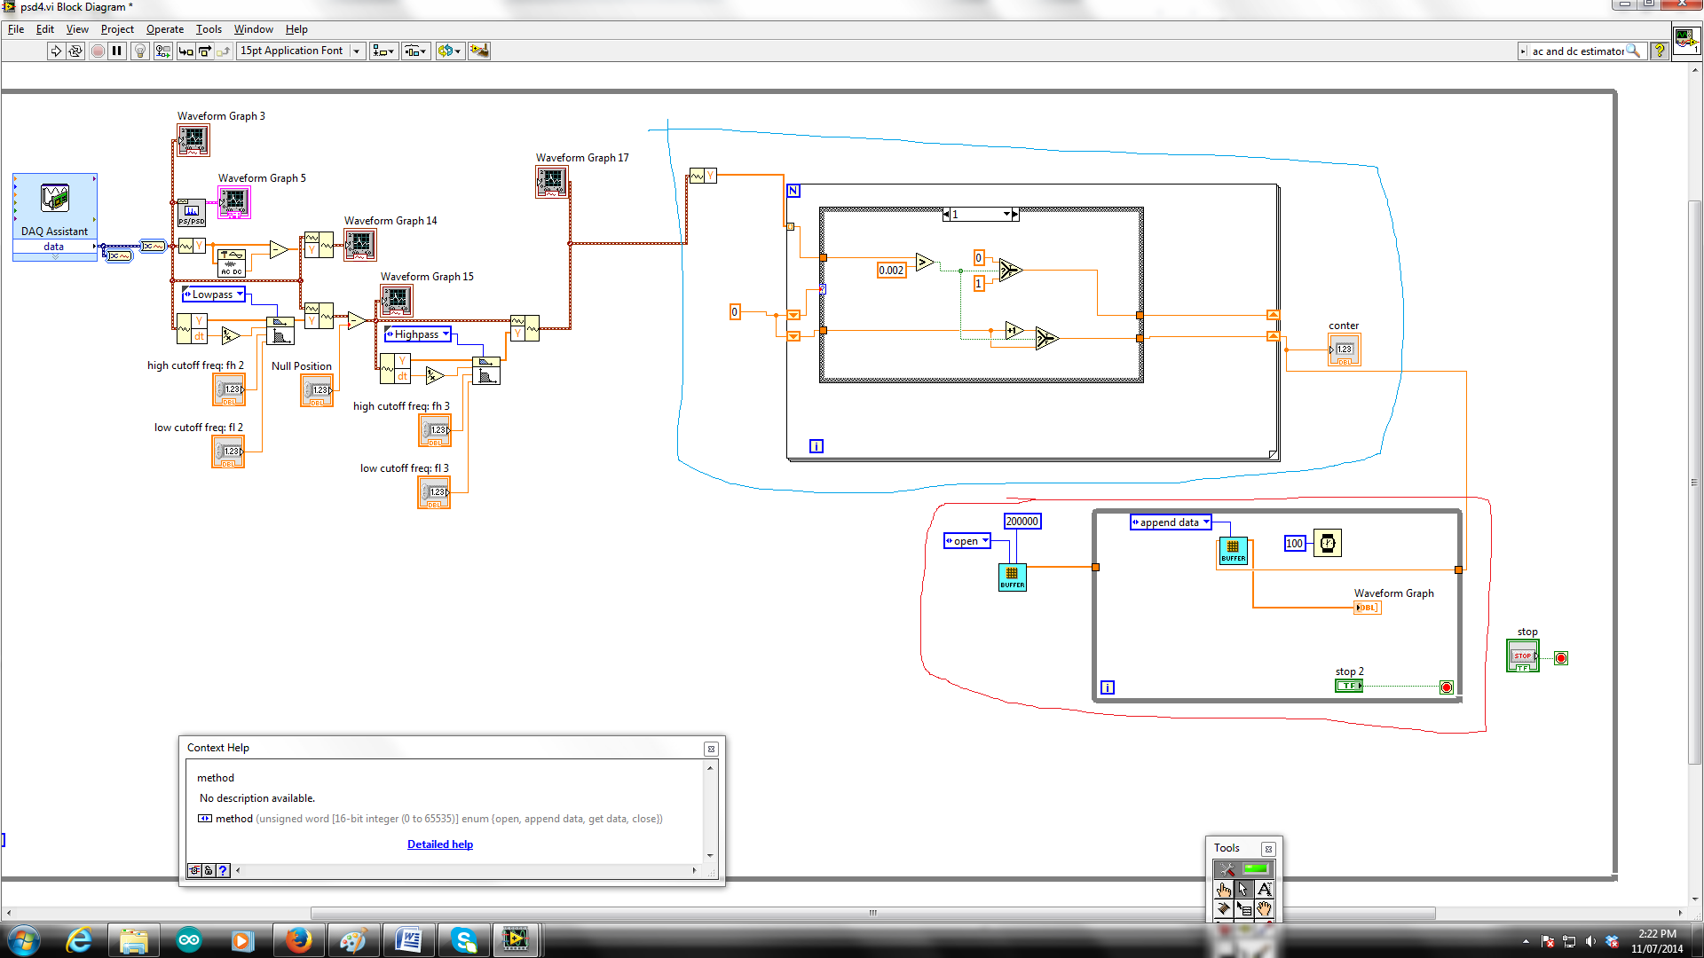Select the Edit Text tool
1704x958 pixels.
[1264, 890]
